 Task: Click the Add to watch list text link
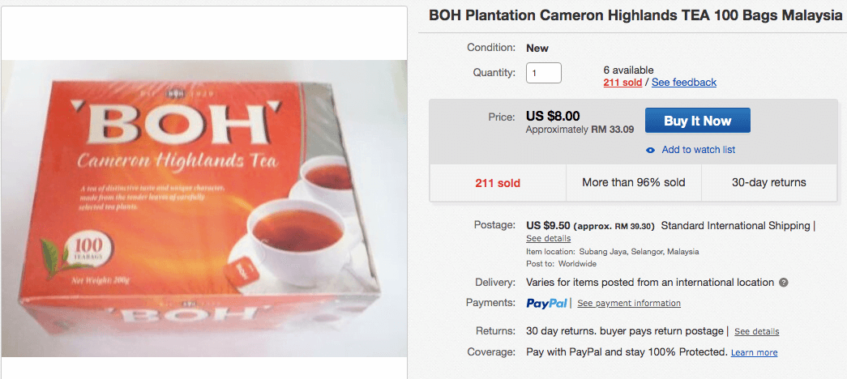tap(698, 150)
